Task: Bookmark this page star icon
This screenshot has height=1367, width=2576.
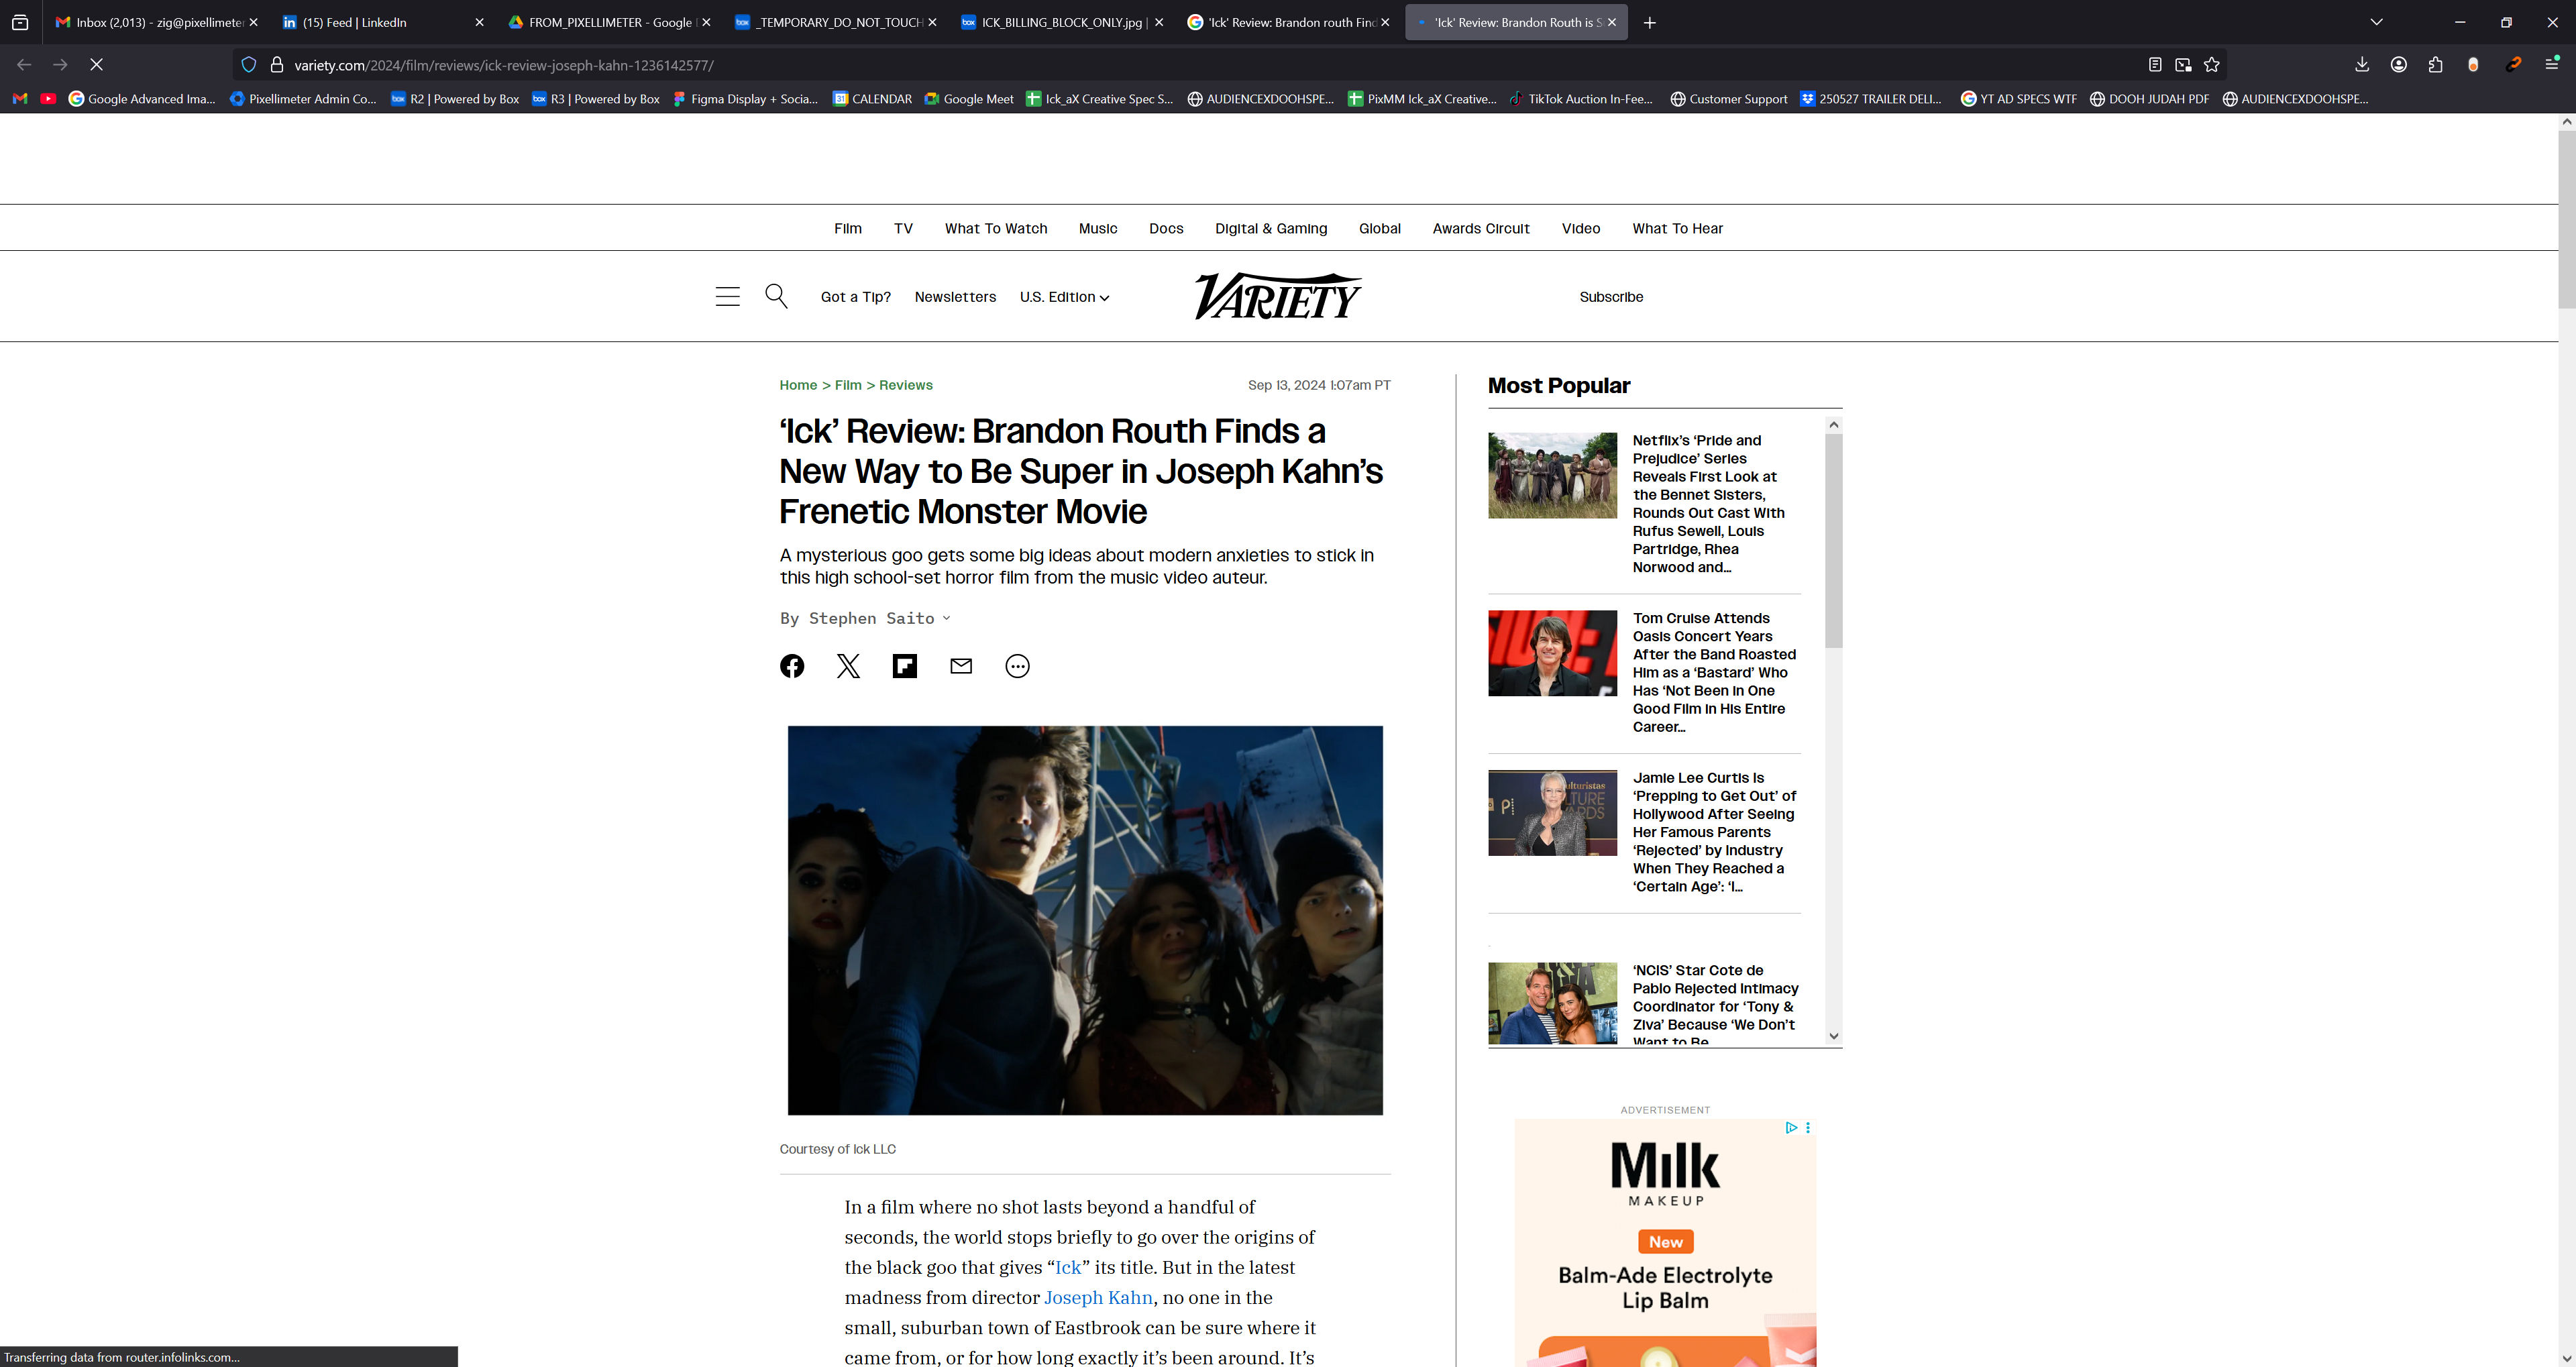Action: pyautogui.click(x=2211, y=64)
